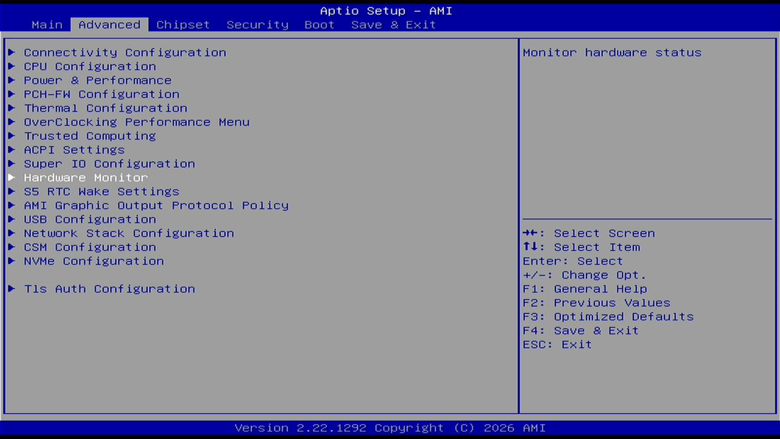Click 'ESC: Exit' help text
780x439 pixels.
557,345
